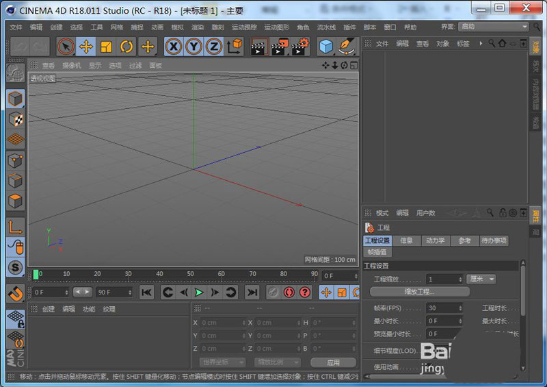The height and width of the screenshot is (387, 547).
Task: Click the FPS value field 30
Action: (x=442, y=308)
